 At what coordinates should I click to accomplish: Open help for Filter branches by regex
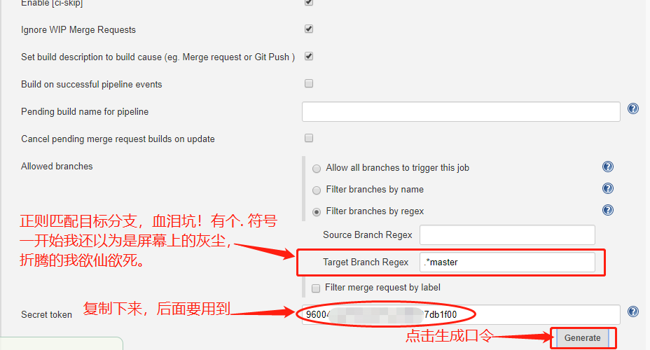pos(608,210)
